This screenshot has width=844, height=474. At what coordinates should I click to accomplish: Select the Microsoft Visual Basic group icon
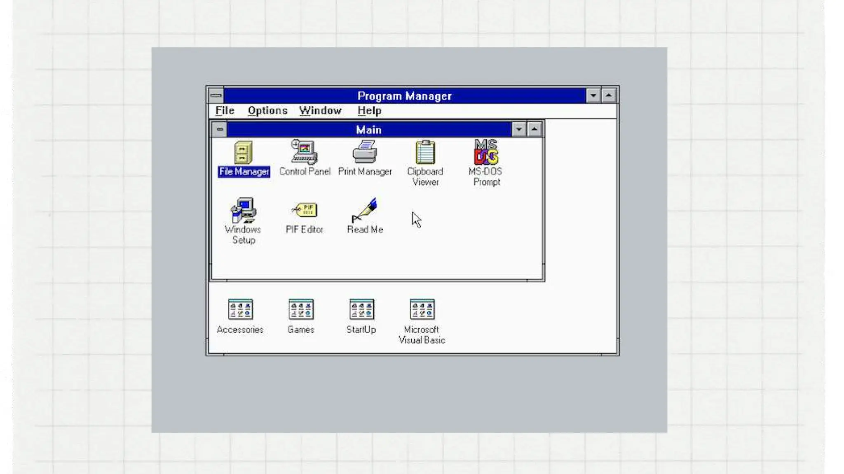422,309
